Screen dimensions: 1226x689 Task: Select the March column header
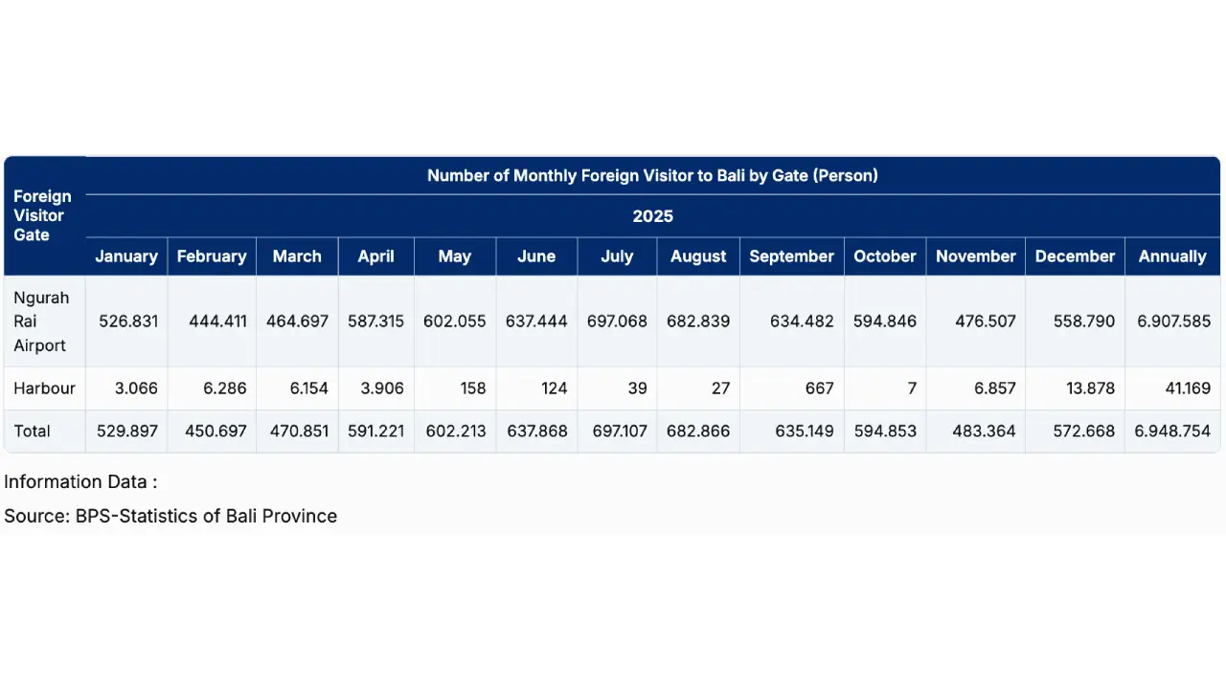pos(297,256)
